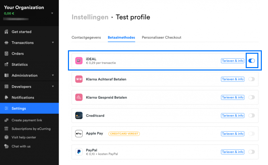Image resolution: width=268 pixels, height=165 pixels.
Task: Open Create payment link
Action: (27, 120)
